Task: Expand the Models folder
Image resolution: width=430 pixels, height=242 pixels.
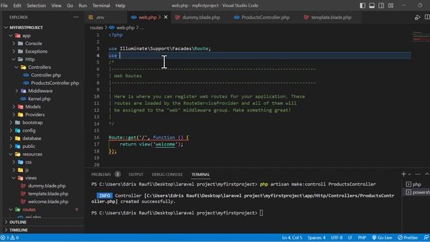Action: click(x=13, y=106)
